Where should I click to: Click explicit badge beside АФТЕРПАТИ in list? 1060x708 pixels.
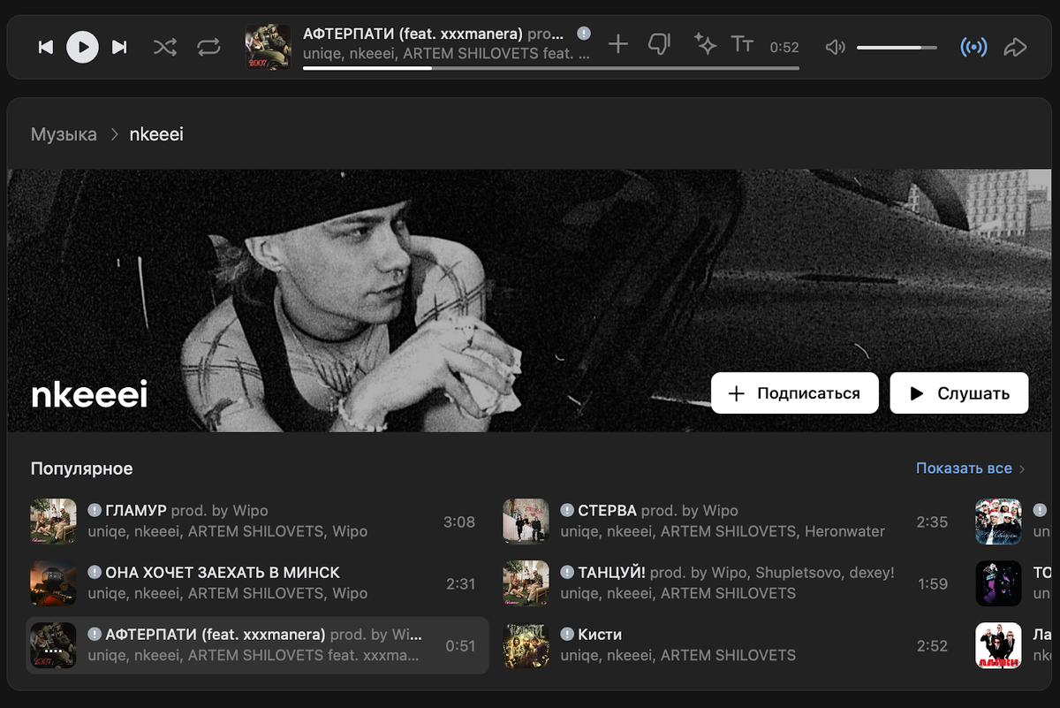[95, 634]
